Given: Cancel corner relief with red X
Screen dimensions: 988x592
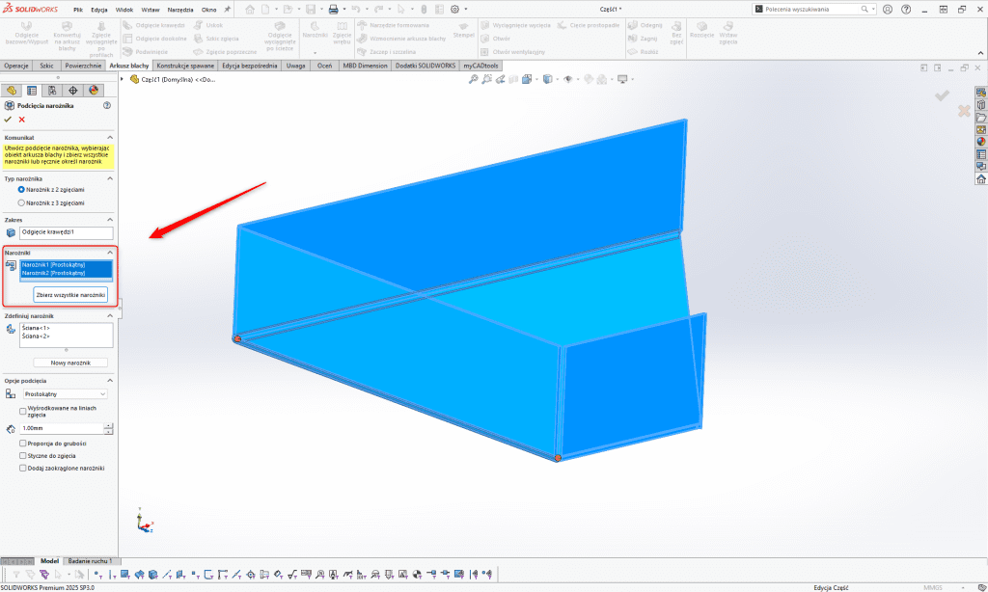Looking at the screenshot, I should 22,119.
